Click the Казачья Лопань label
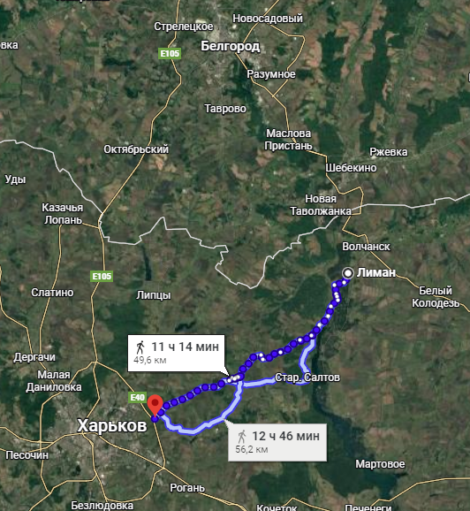 (63, 214)
